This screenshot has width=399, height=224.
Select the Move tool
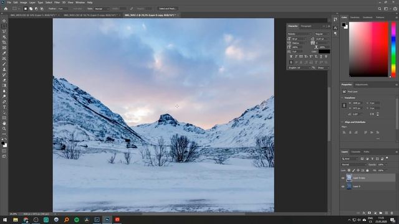(x=4, y=21)
